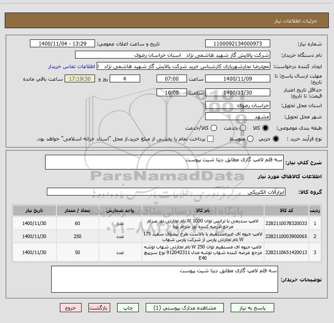Select product code 2282110078320033
Viewport: 334px width, 323px height.
click(286, 223)
